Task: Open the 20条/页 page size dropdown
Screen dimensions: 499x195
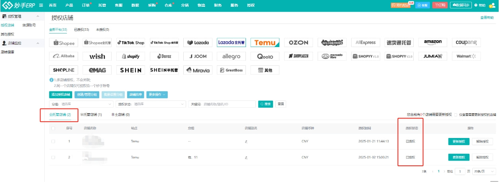Action: [483, 171]
